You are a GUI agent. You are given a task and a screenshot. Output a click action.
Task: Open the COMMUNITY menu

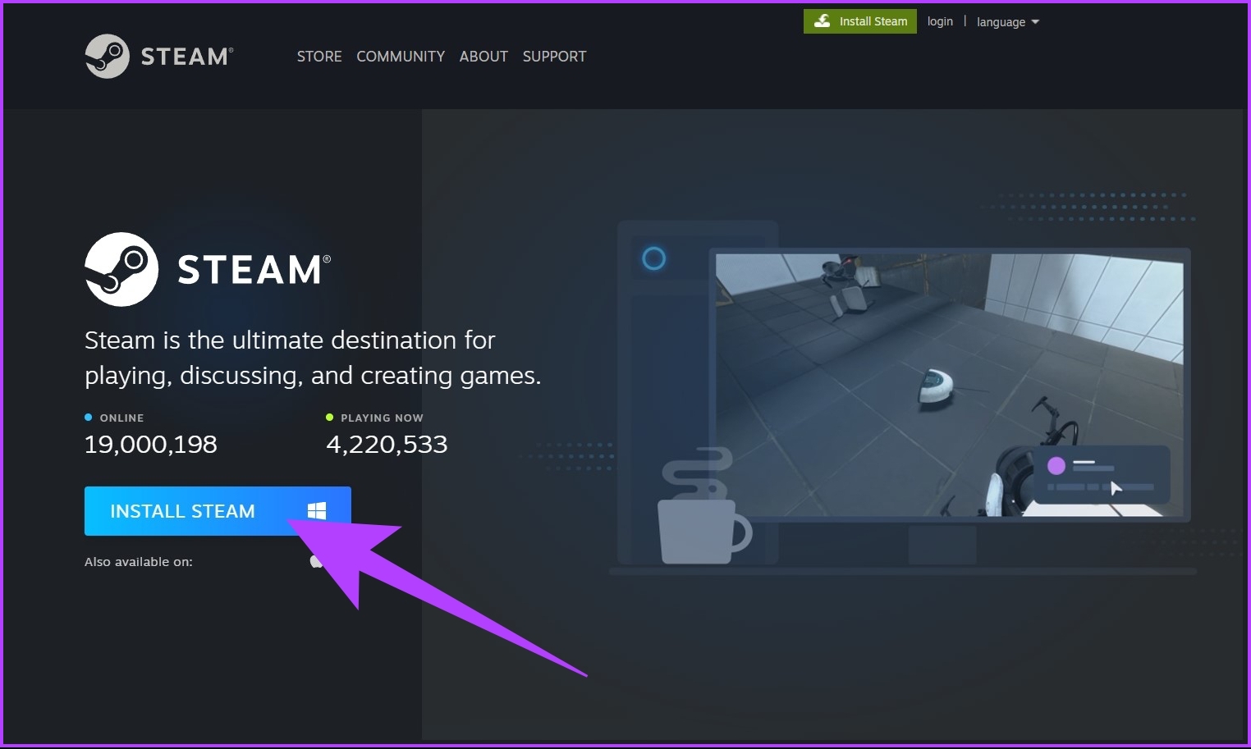(401, 57)
